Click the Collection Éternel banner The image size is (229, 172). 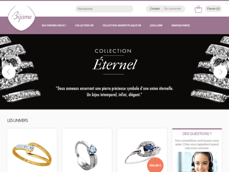115,72
